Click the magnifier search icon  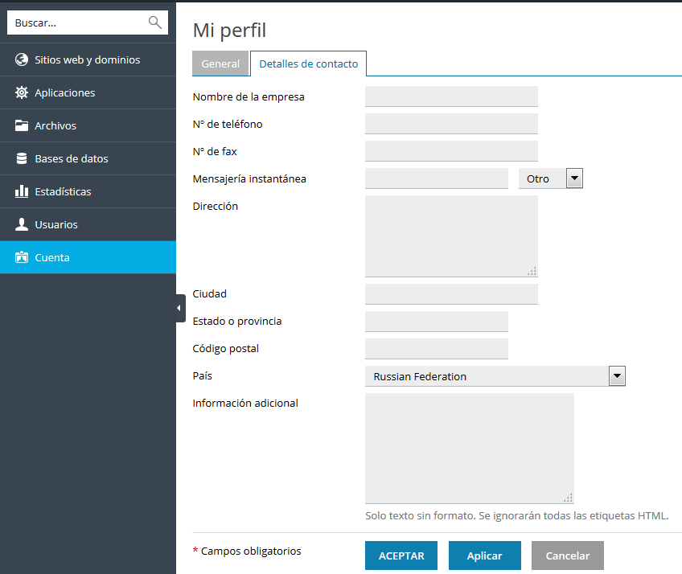(x=155, y=23)
